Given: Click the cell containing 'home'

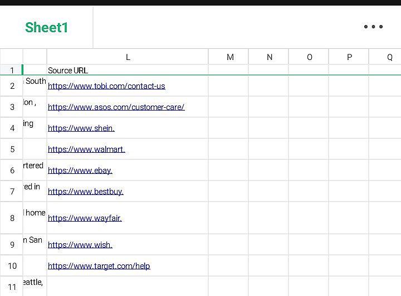Looking at the screenshot, I should click(x=35, y=218).
